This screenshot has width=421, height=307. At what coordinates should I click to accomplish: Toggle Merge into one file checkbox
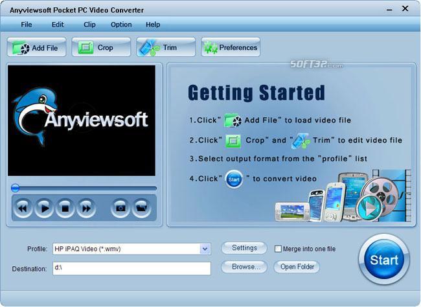tap(278, 249)
